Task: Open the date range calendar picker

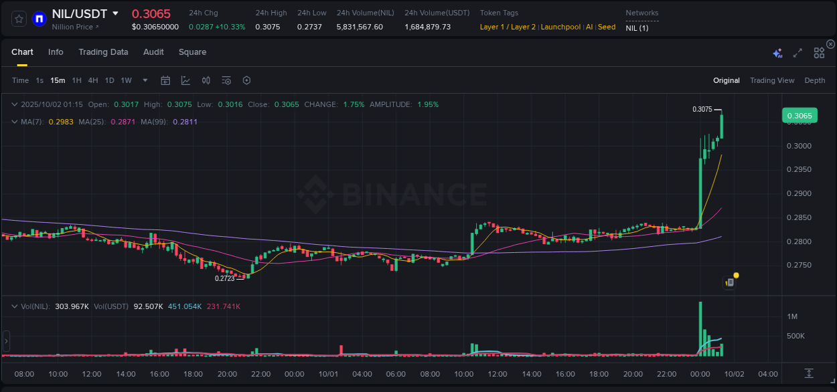Action: [x=165, y=80]
